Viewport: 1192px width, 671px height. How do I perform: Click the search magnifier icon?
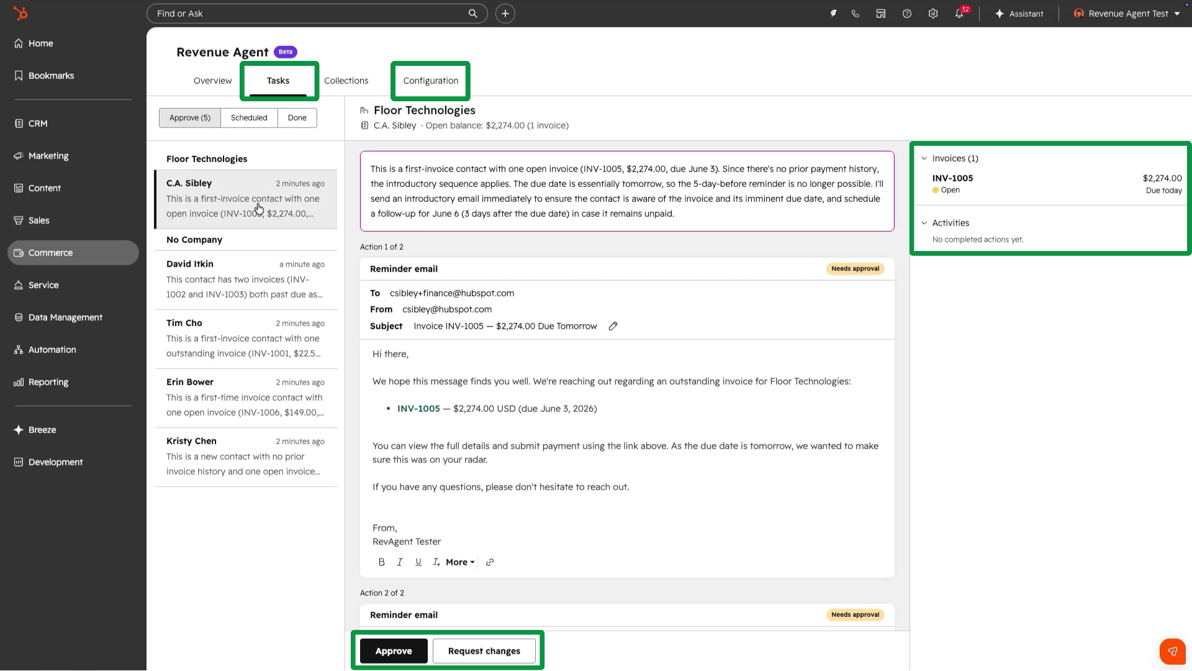473,14
